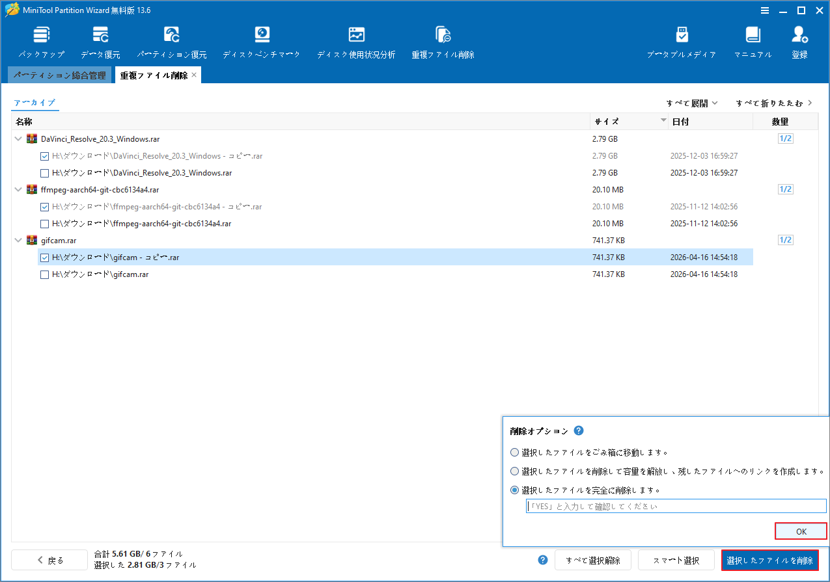Open the ブータブルメディア bootable media builder
Viewport: 830px width, 582px height.
click(x=682, y=43)
